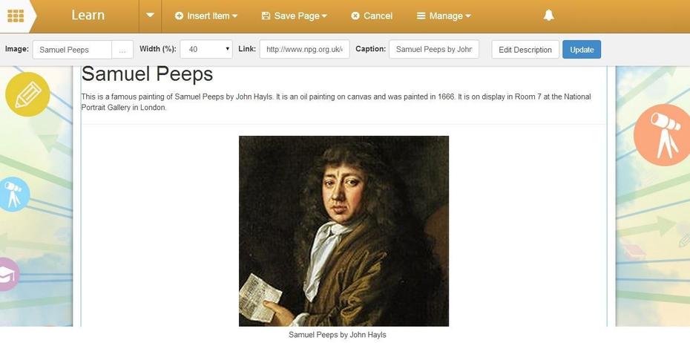Open the Insert Item menu
Image resolution: width=690 pixels, height=343 pixels.
[206, 16]
